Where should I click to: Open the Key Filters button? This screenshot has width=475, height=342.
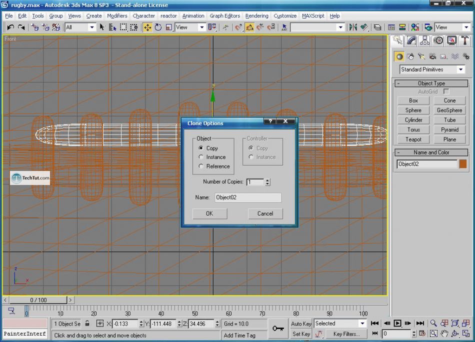[x=346, y=334]
